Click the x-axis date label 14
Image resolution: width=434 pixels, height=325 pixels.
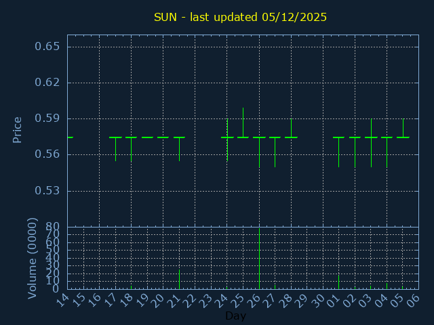[62, 301]
